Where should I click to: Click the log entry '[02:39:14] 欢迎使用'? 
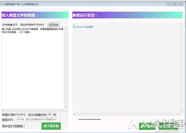click(x=83, y=27)
